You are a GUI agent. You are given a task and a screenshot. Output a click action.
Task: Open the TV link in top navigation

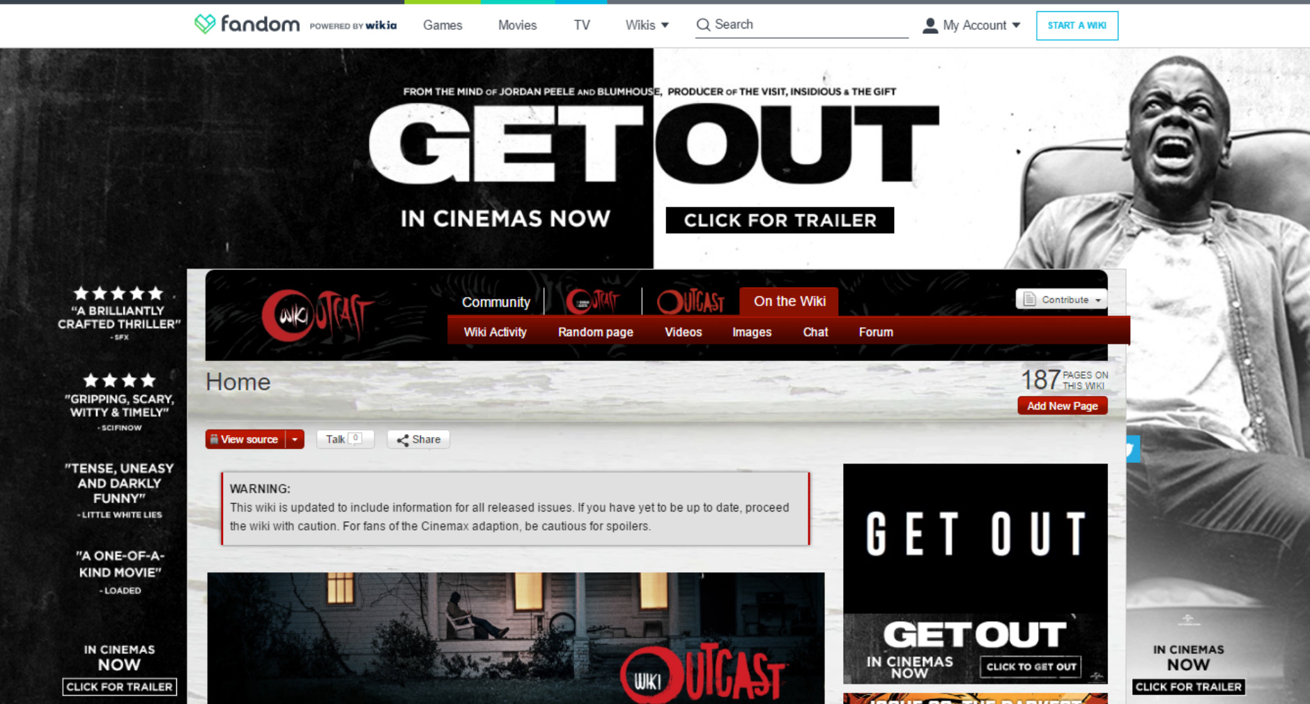click(x=582, y=25)
